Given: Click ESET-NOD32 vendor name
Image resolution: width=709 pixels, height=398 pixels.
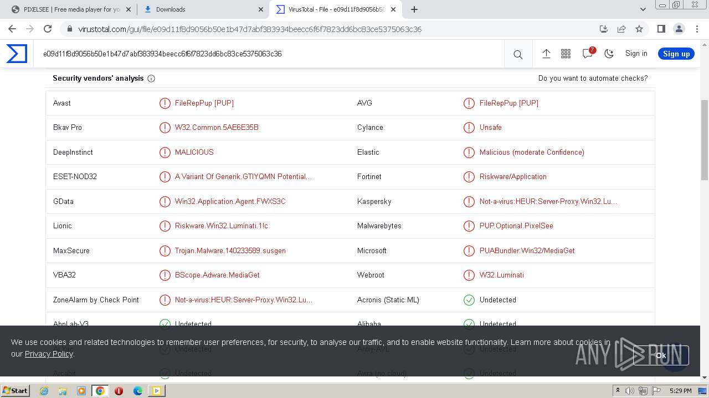Looking at the screenshot, I should (75, 177).
